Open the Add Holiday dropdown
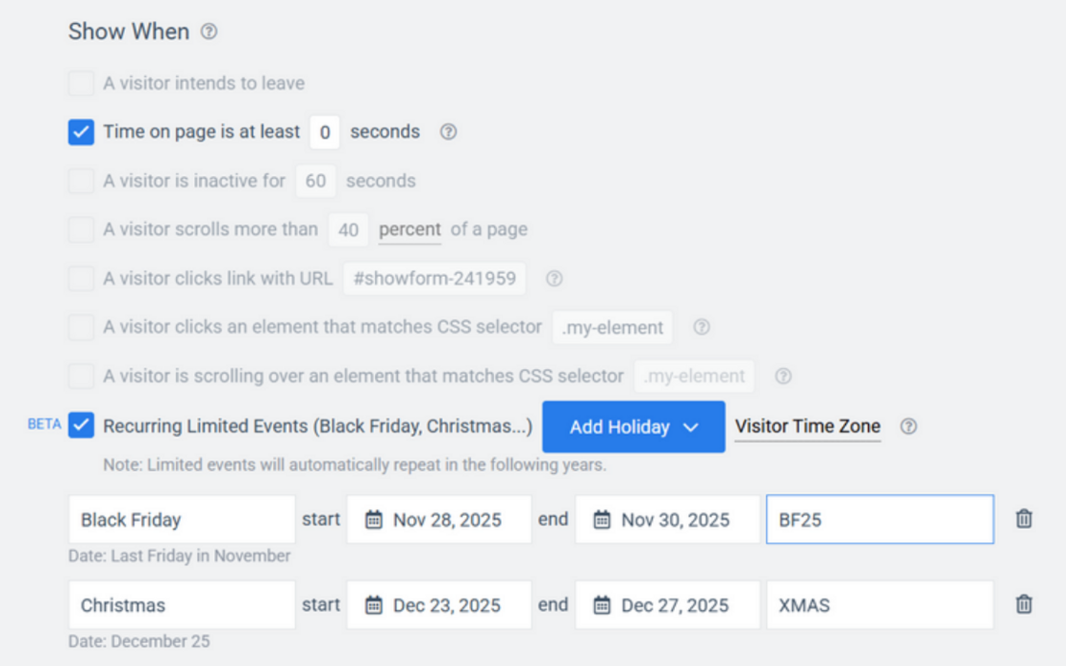The height and width of the screenshot is (666, 1066). [634, 427]
